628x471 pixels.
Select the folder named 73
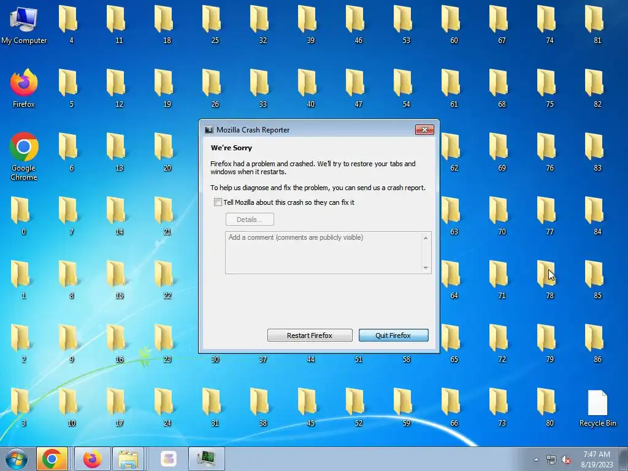[x=499, y=407]
